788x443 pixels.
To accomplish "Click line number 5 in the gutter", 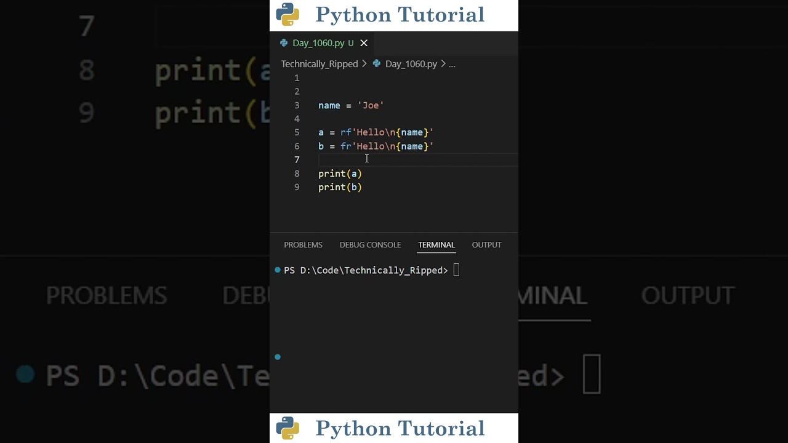I will click(x=297, y=132).
